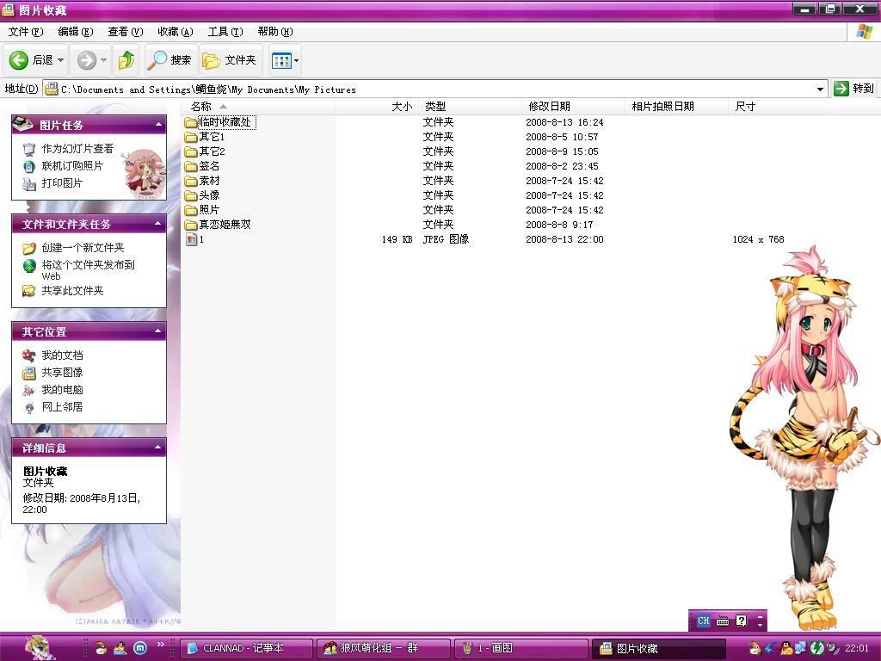Switch to 狼风萌化組 - 群 taskbar window

(384, 648)
